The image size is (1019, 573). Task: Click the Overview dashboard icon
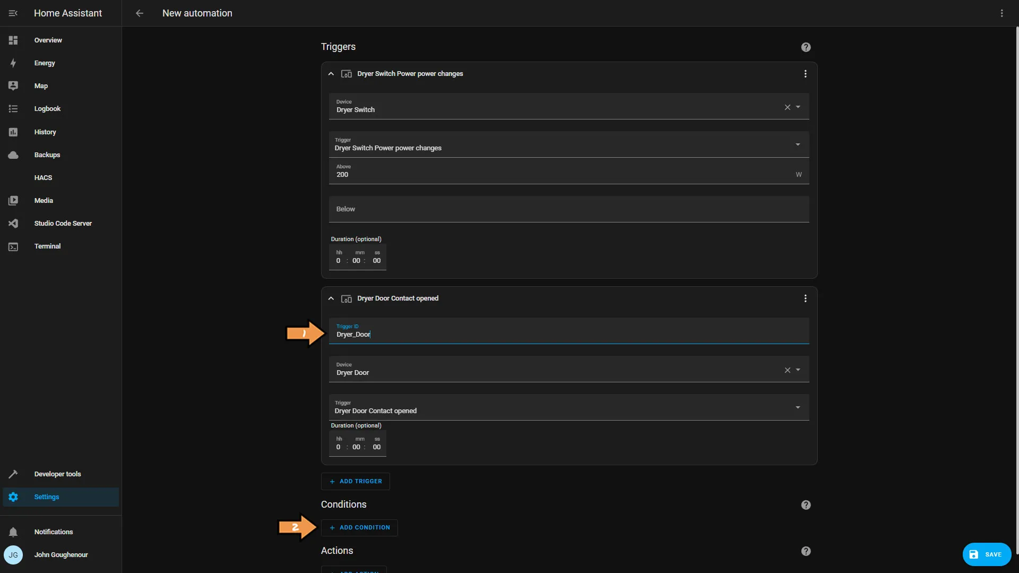(13, 40)
